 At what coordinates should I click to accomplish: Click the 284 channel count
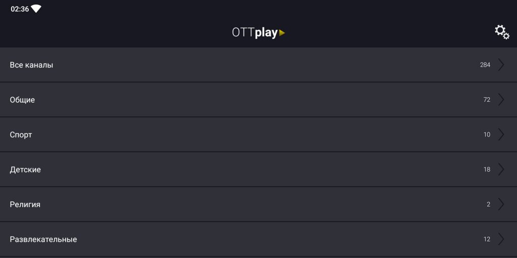(x=485, y=65)
